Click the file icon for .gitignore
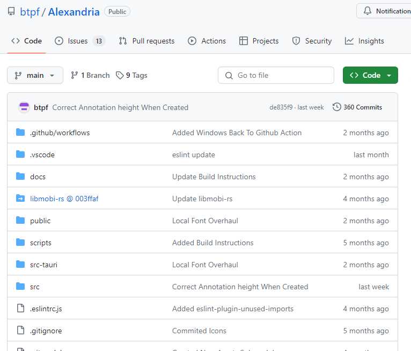The height and width of the screenshot is (351, 411). [x=20, y=330]
